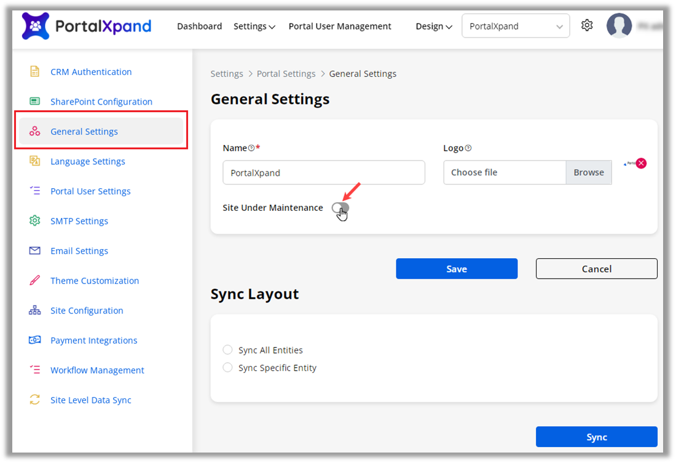Click the Email Settings envelope icon
The image size is (676, 463).
35,251
